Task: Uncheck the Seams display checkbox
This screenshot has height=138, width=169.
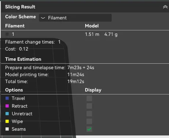Action: point(89,129)
